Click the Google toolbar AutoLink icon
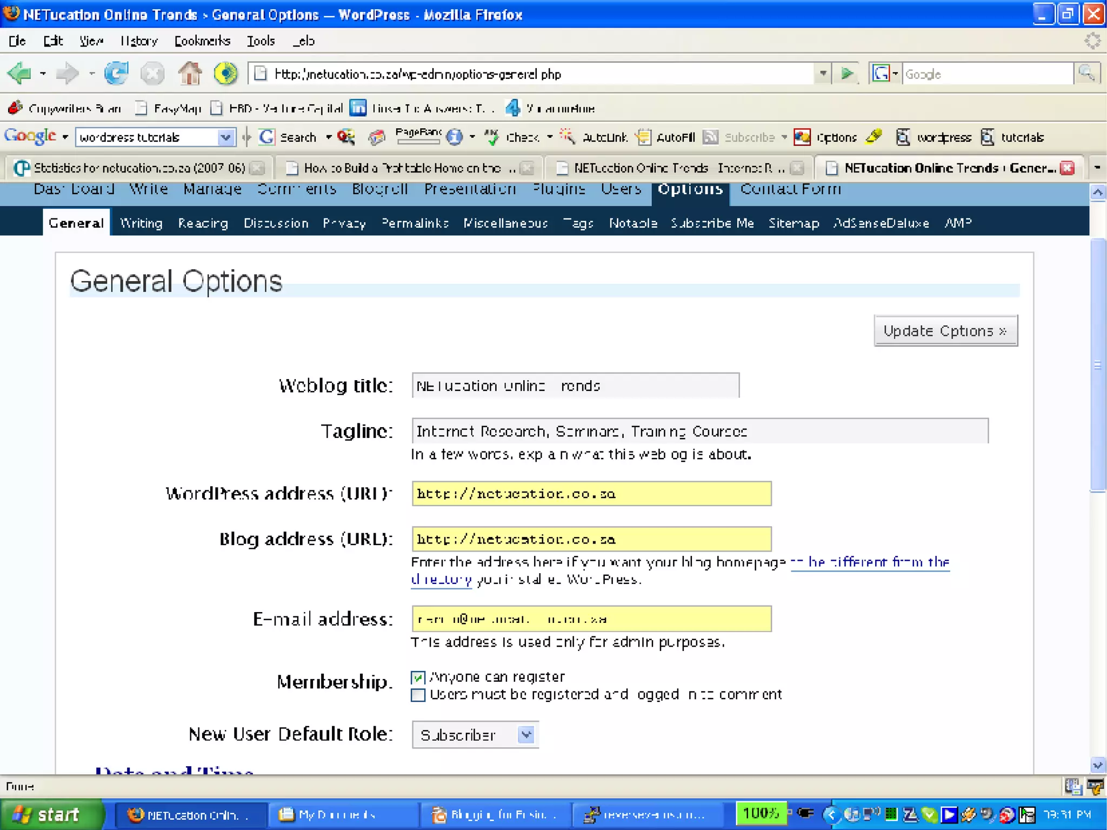This screenshot has height=830, width=1107. coord(567,137)
